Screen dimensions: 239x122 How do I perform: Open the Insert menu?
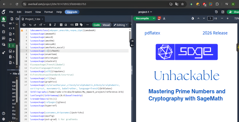click(x=28, y=12)
